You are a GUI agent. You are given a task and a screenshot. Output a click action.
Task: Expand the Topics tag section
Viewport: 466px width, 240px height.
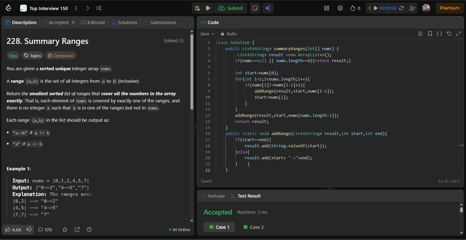[32, 55]
